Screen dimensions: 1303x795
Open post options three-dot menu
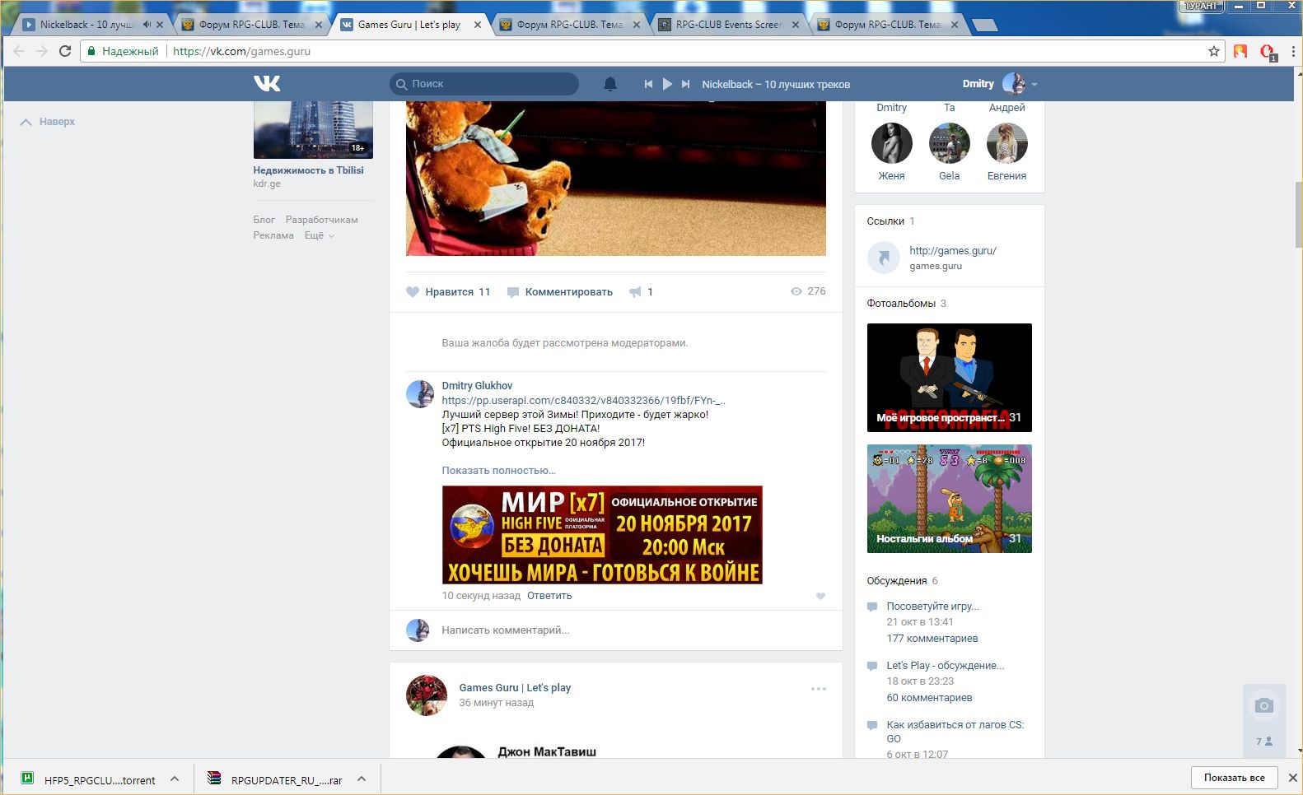click(818, 689)
